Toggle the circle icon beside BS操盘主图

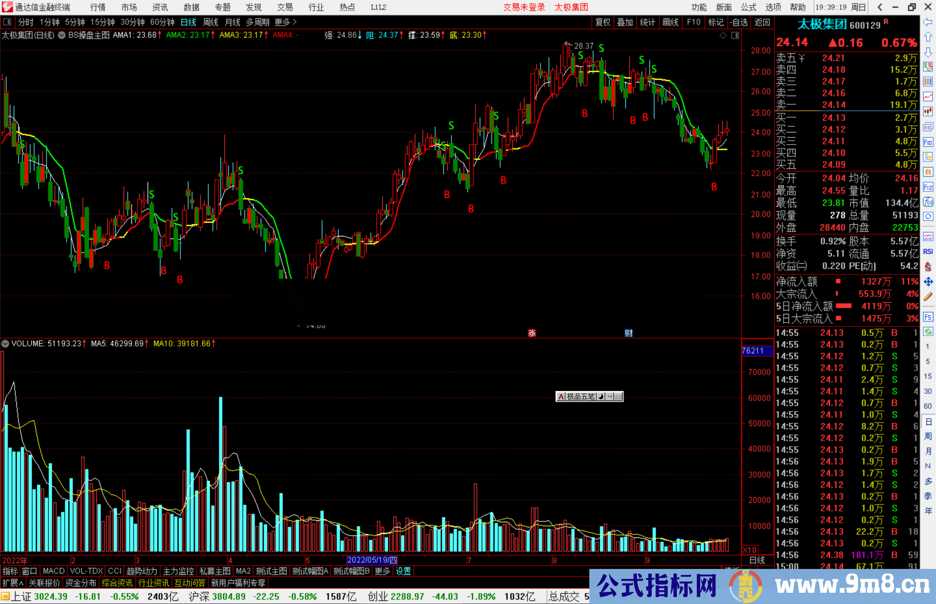[x=62, y=35]
